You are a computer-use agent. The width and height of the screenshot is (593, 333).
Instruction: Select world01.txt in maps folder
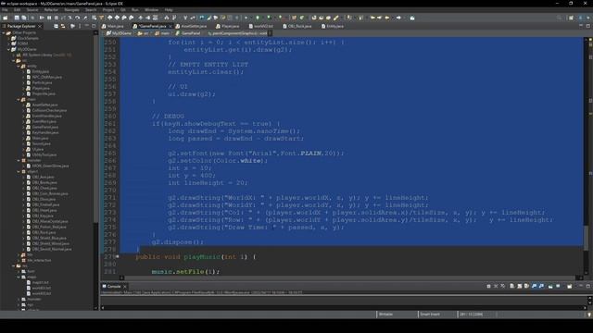click(39, 288)
